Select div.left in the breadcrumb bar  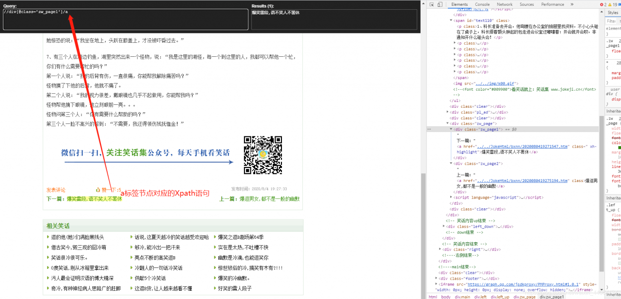tap(481, 296)
